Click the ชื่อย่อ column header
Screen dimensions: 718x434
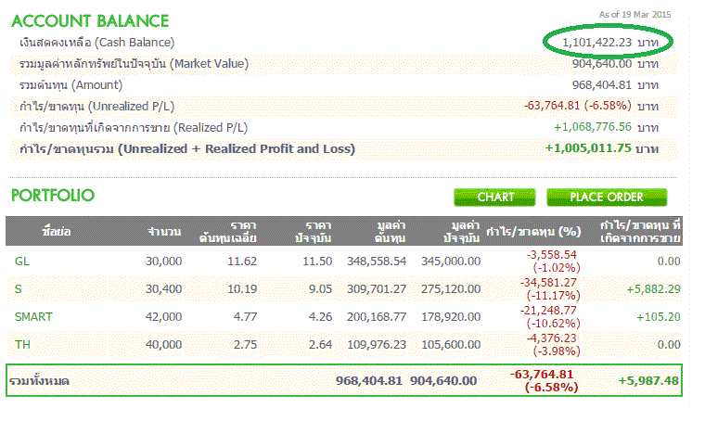[x=56, y=231]
